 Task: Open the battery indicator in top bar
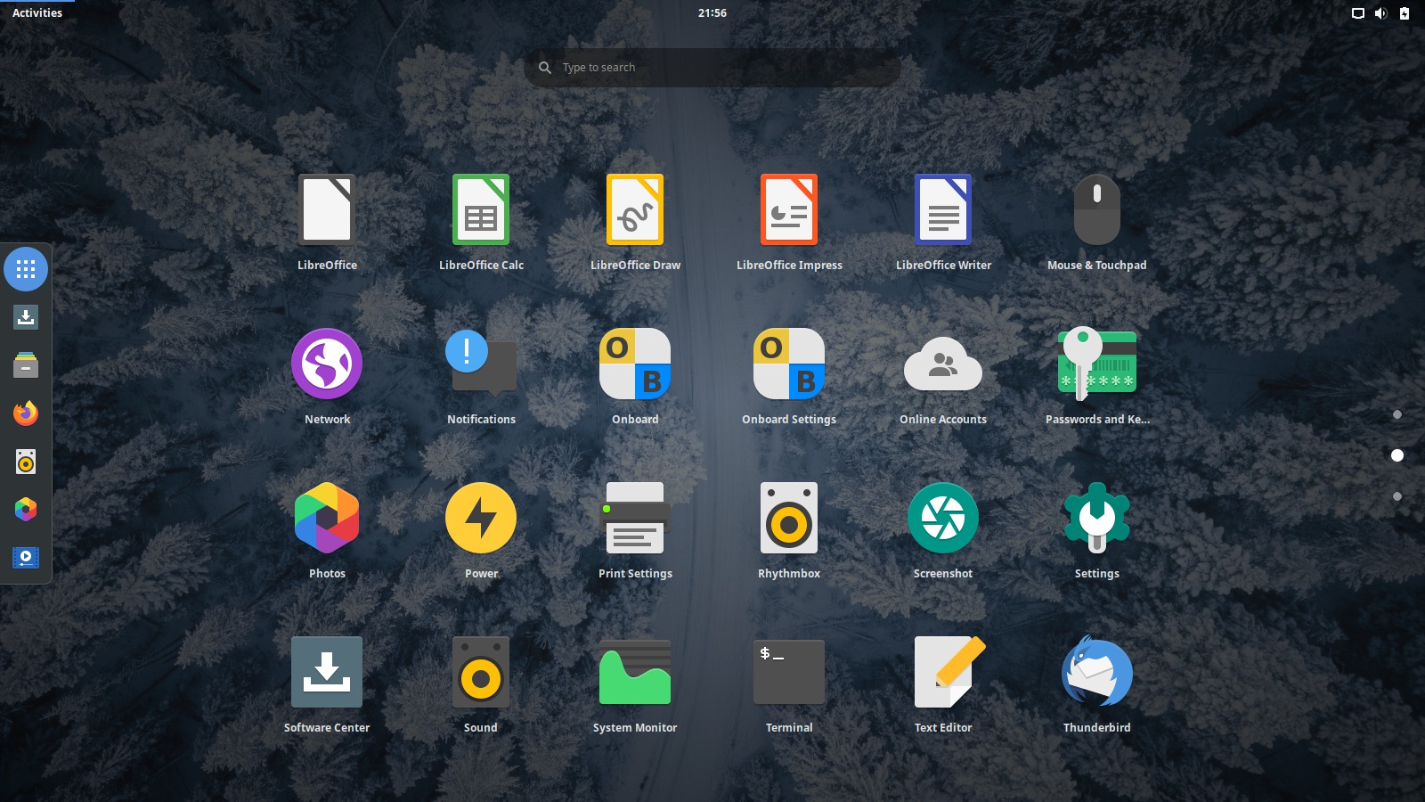click(x=1405, y=13)
